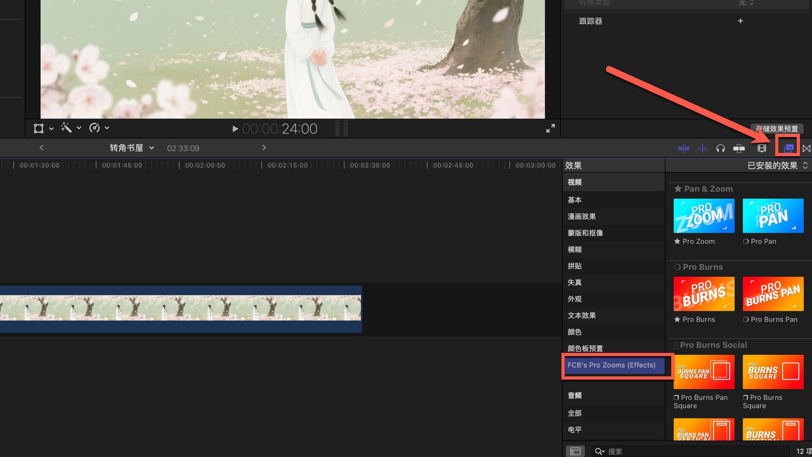This screenshot has width=812, height=457.
Task: Go back in timeline history
Action: coord(41,148)
